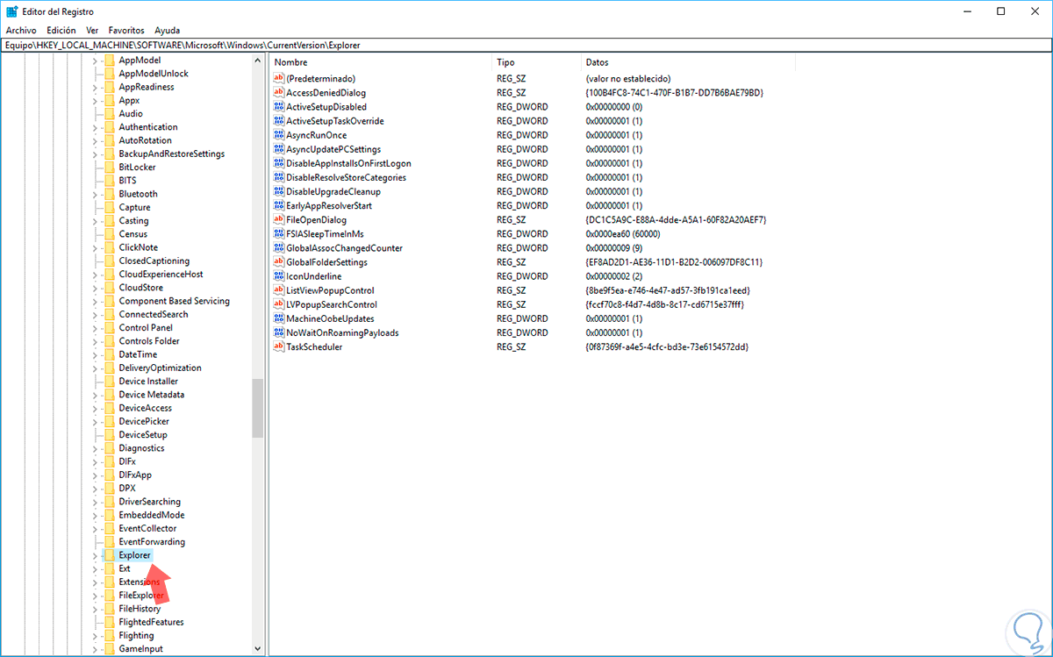Click the FSIASleepTimeInMs data 0x0000ea60 (60000)
The width and height of the screenshot is (1053, 657).
[x=622, y=234]
